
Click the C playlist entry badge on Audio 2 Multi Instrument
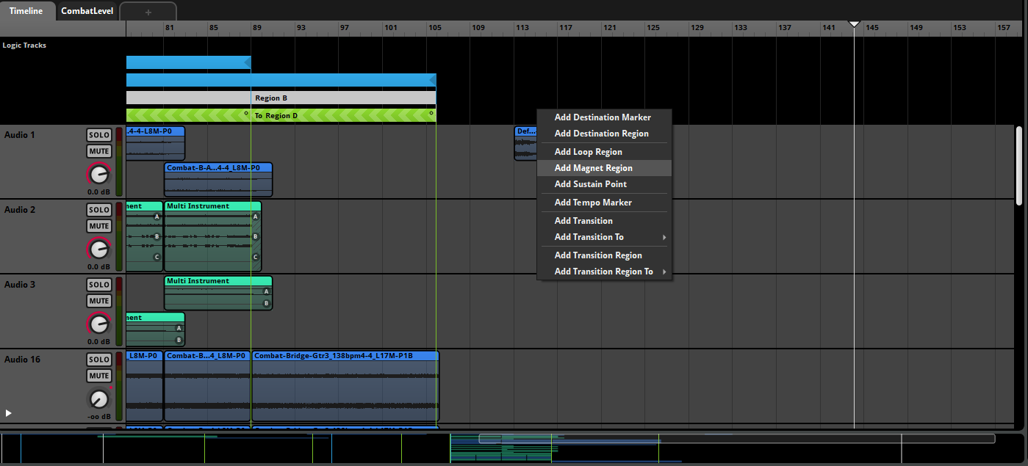tap(255, 257)
